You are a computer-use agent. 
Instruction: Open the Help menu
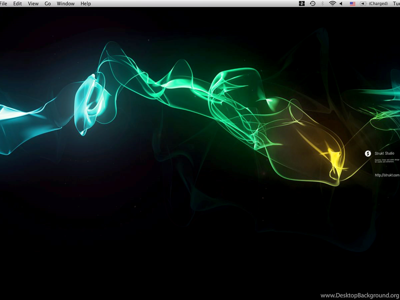tap(85, 3)
